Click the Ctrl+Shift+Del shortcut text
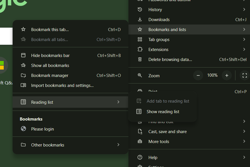Screen dimensions: 250x167 coord(233,60)
